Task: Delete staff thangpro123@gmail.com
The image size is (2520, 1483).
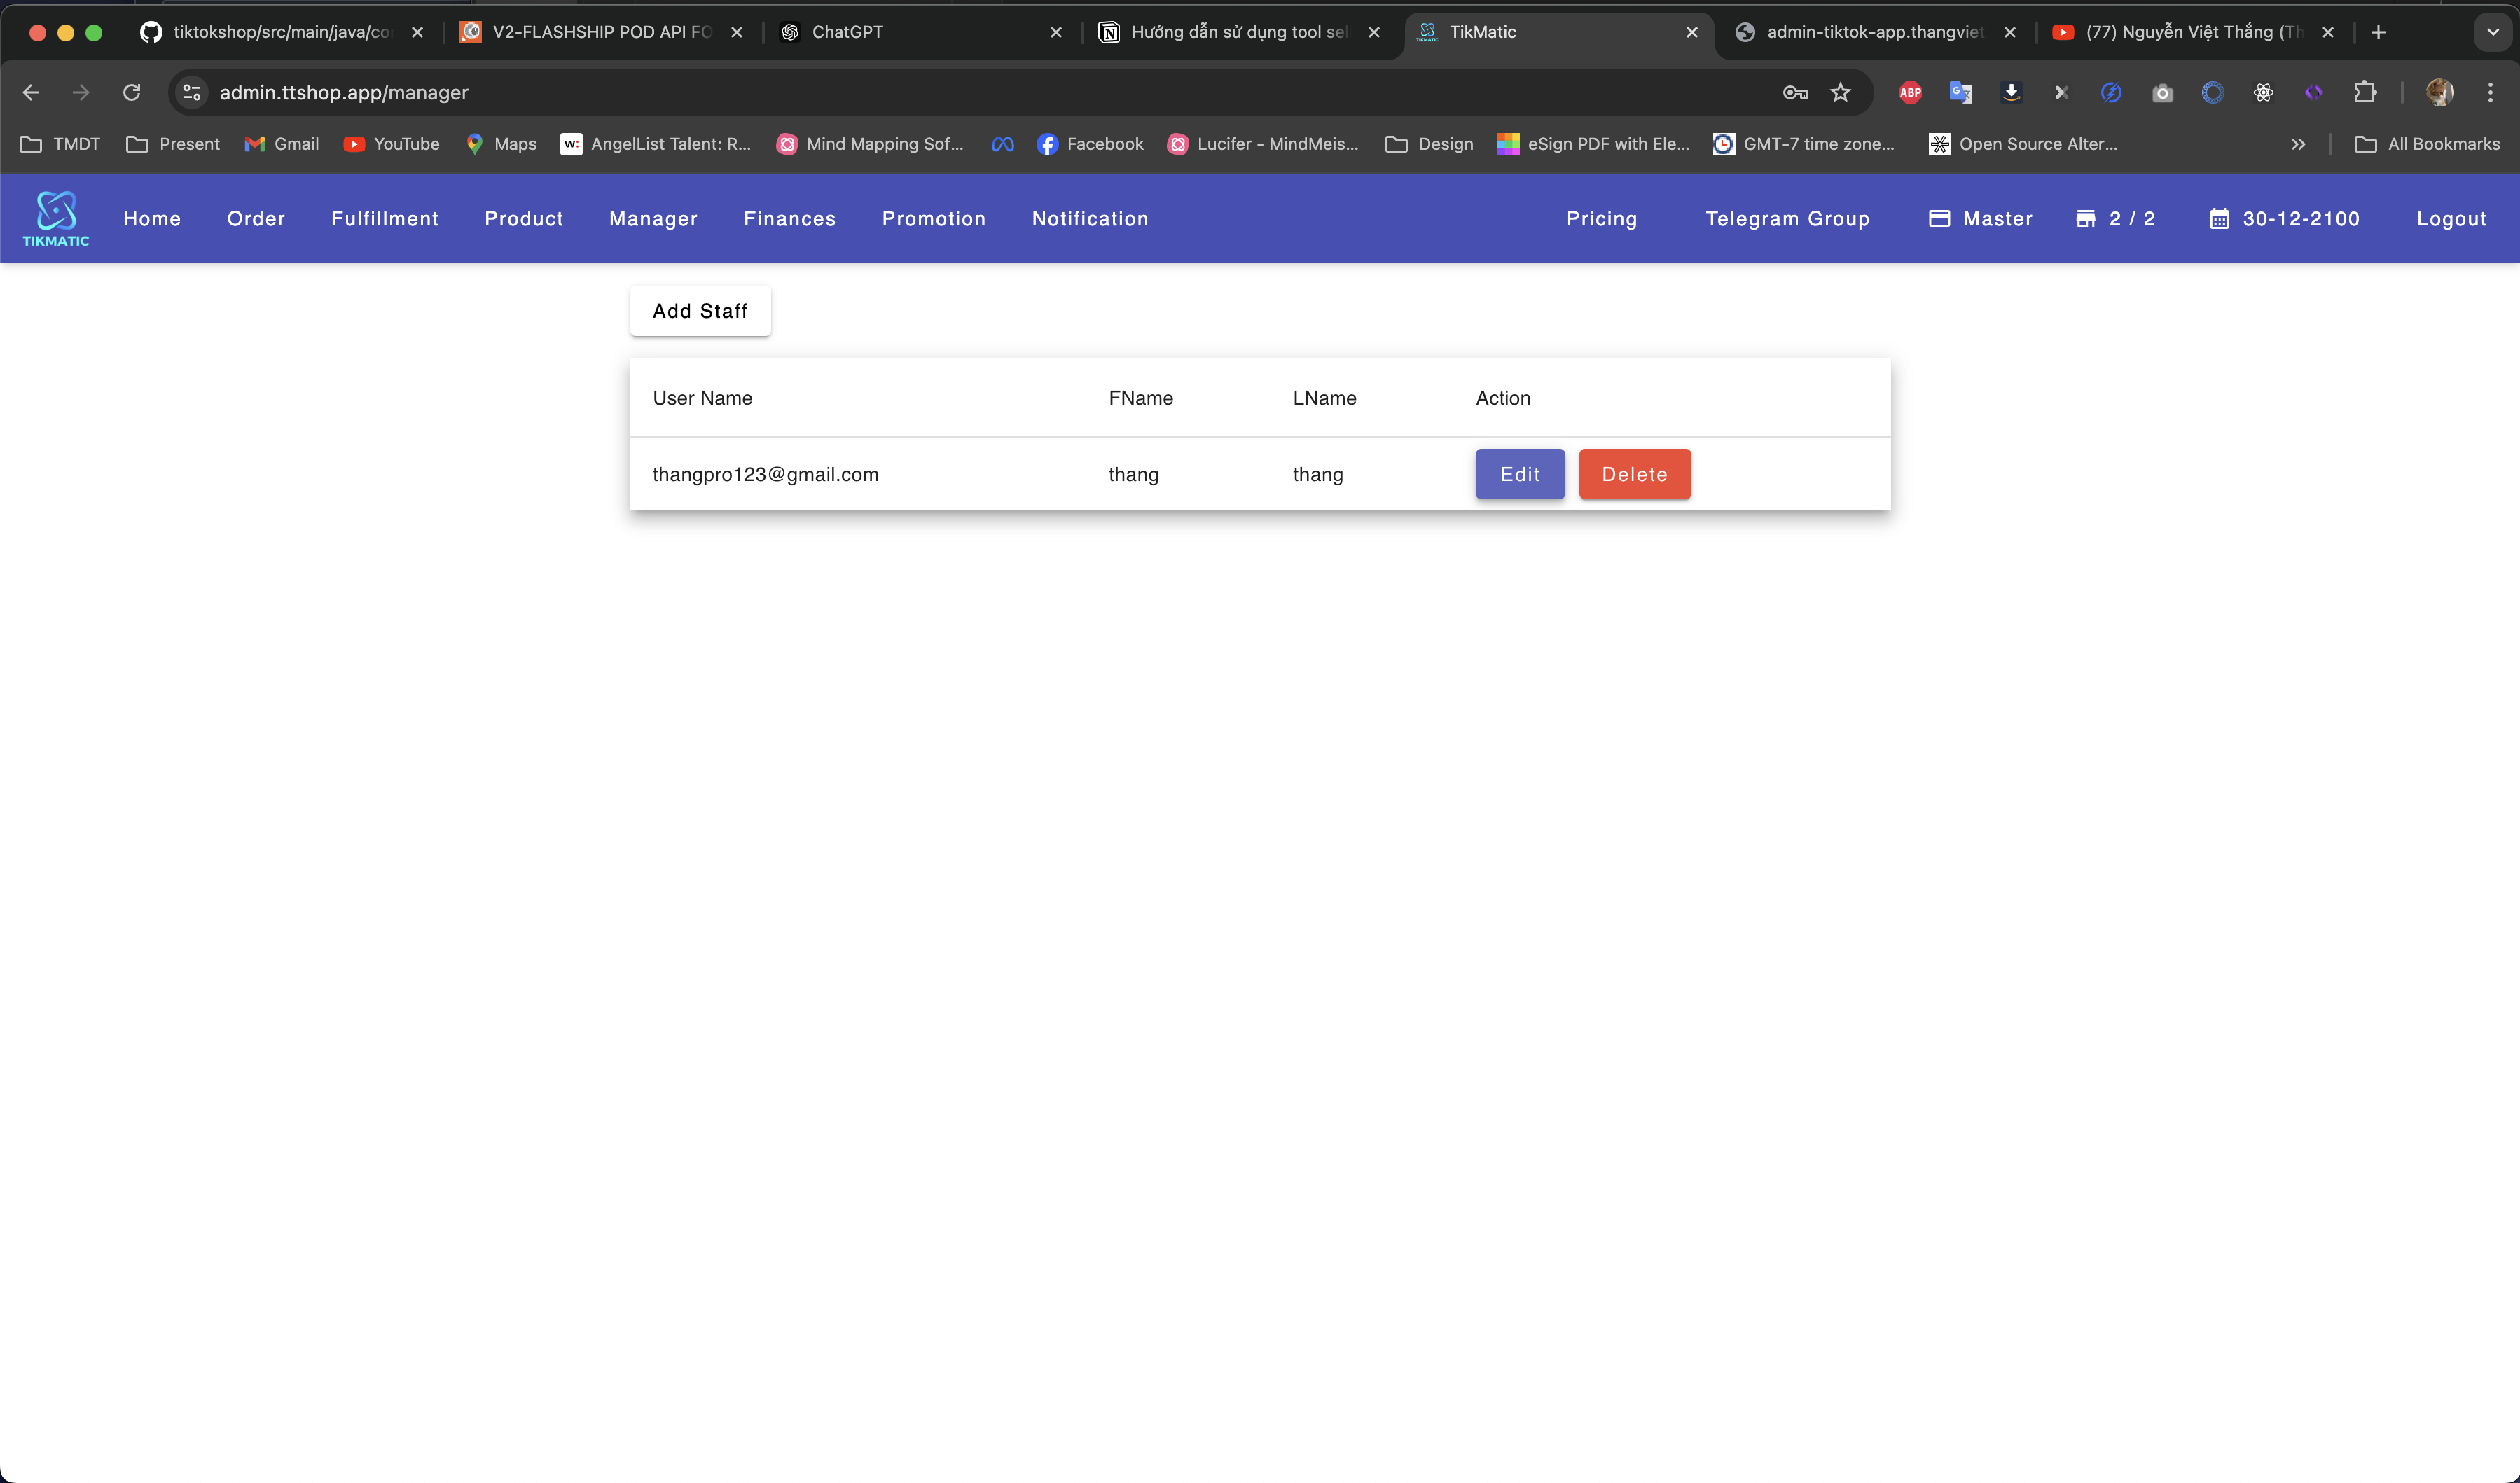Action: [x=1634, y=474]
